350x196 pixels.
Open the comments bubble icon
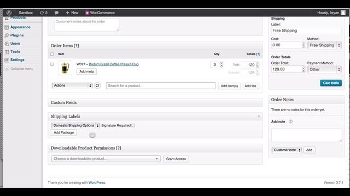coord(56,13)
